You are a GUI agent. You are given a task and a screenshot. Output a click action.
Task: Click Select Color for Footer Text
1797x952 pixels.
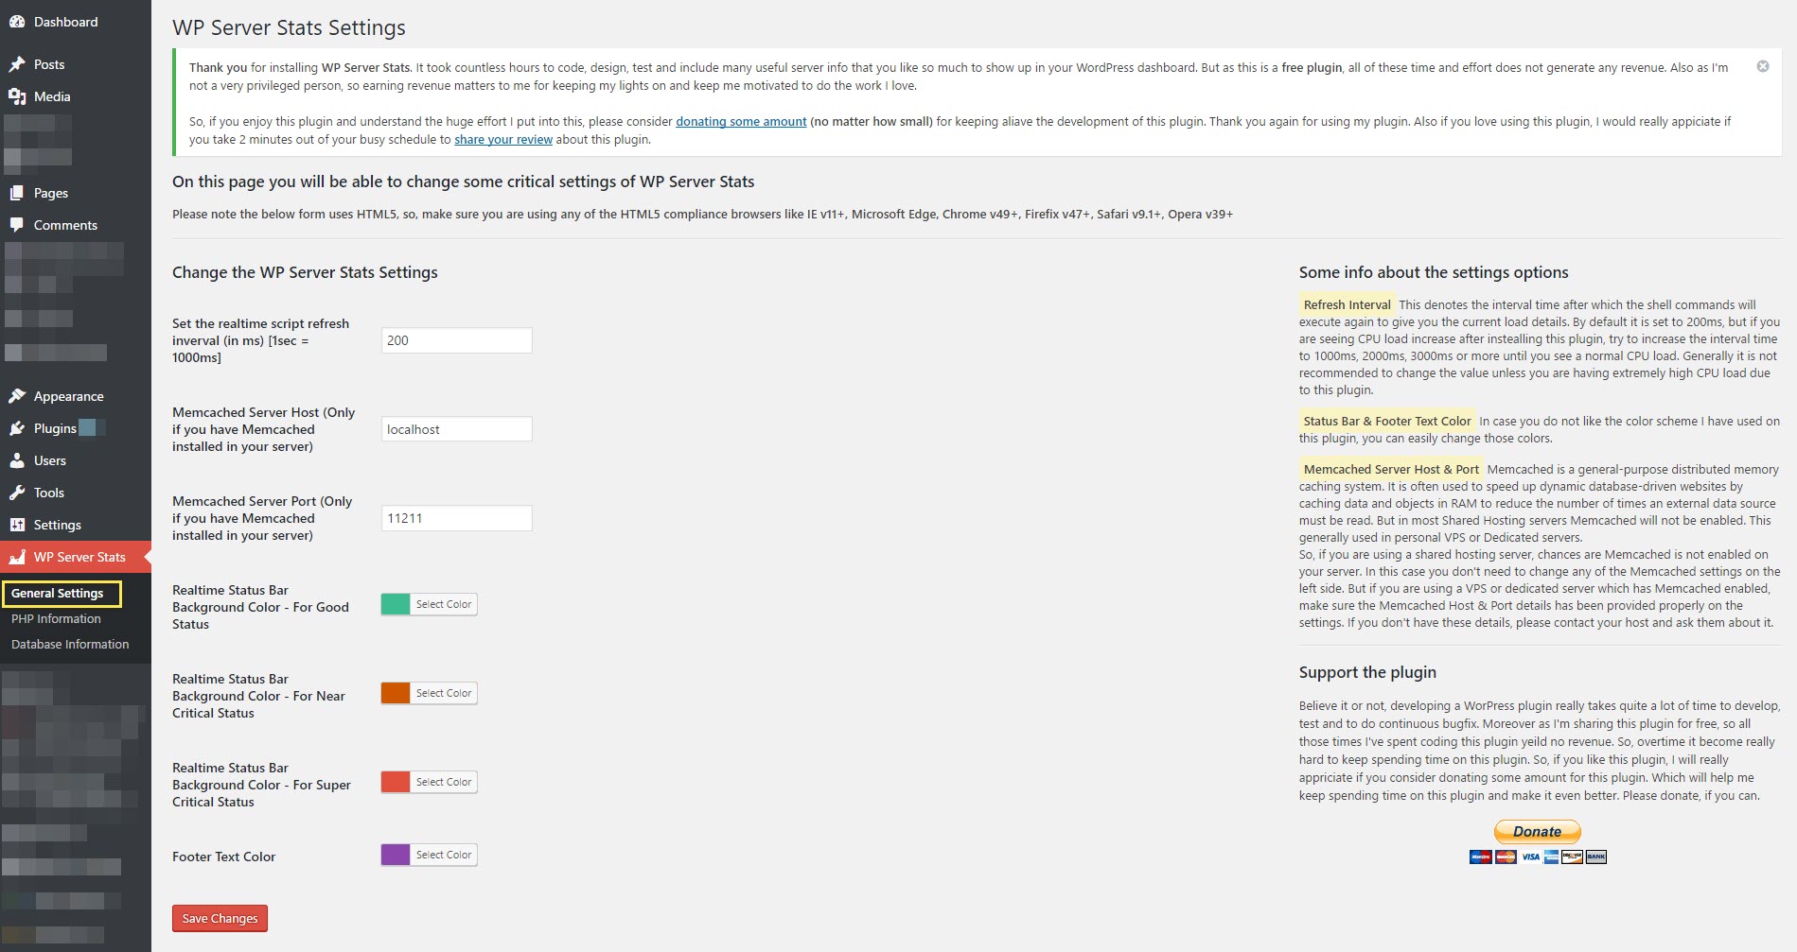444,855
